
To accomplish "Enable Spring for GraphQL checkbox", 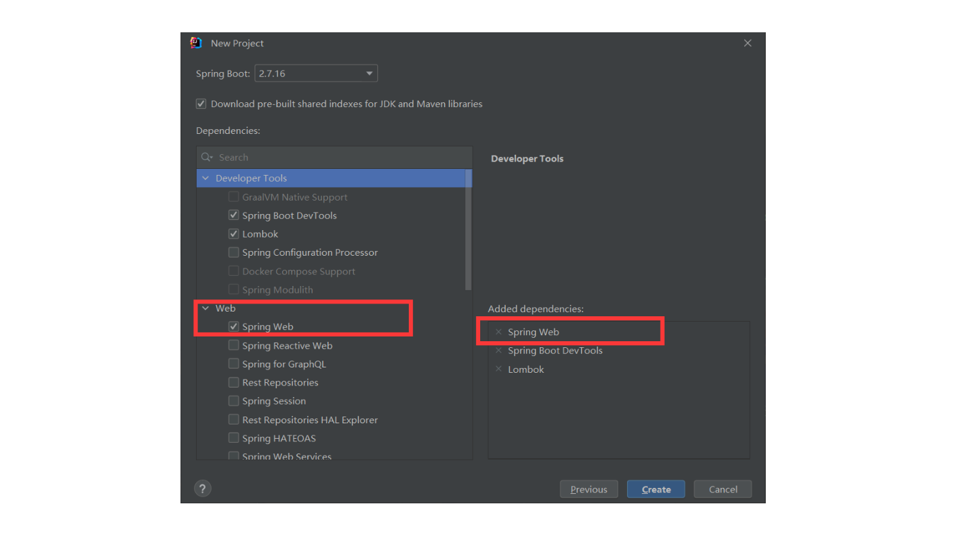I will (x=234, y=364).
